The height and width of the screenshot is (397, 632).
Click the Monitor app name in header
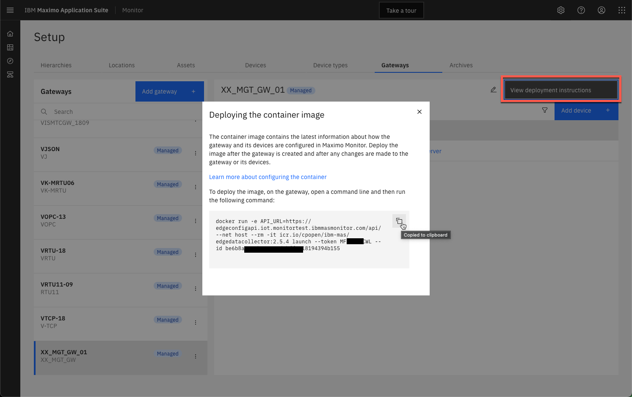pos(132,10)
